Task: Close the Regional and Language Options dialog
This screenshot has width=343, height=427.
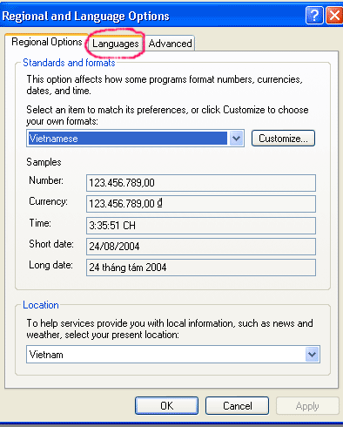Action: coord(334,16)
